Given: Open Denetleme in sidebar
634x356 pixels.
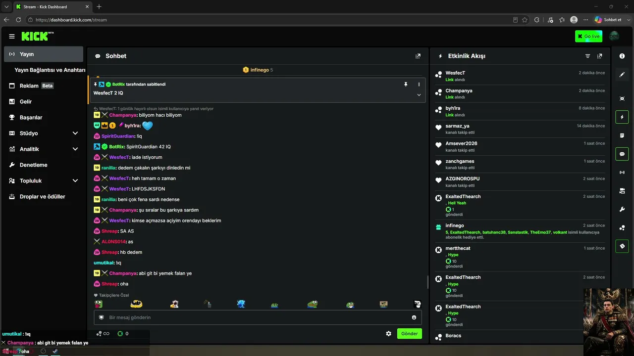Looking at the screenshot, I should (x=44, y=165).
